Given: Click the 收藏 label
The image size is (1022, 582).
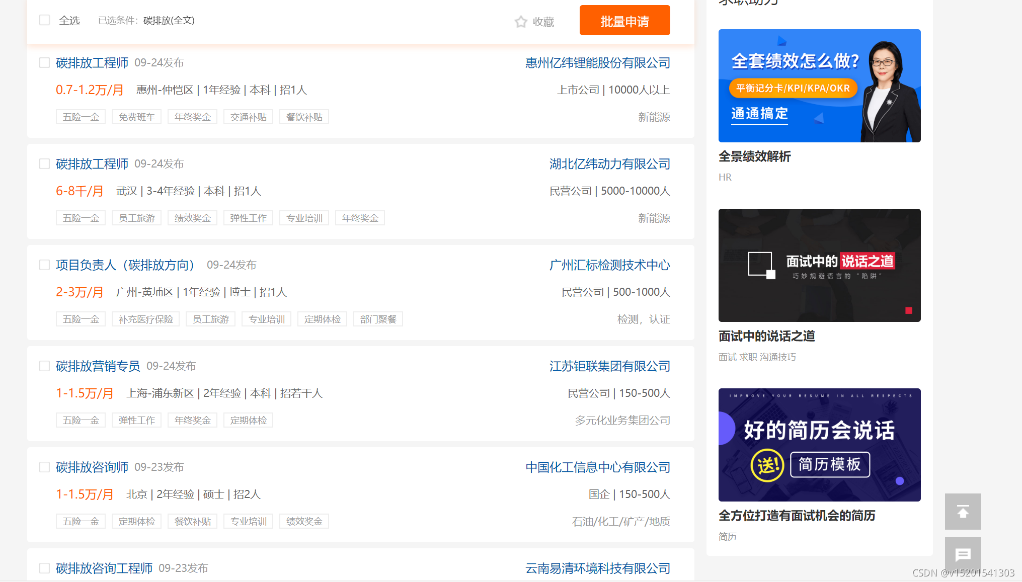Looking at the screenshot, I should [x=543, y=22].
